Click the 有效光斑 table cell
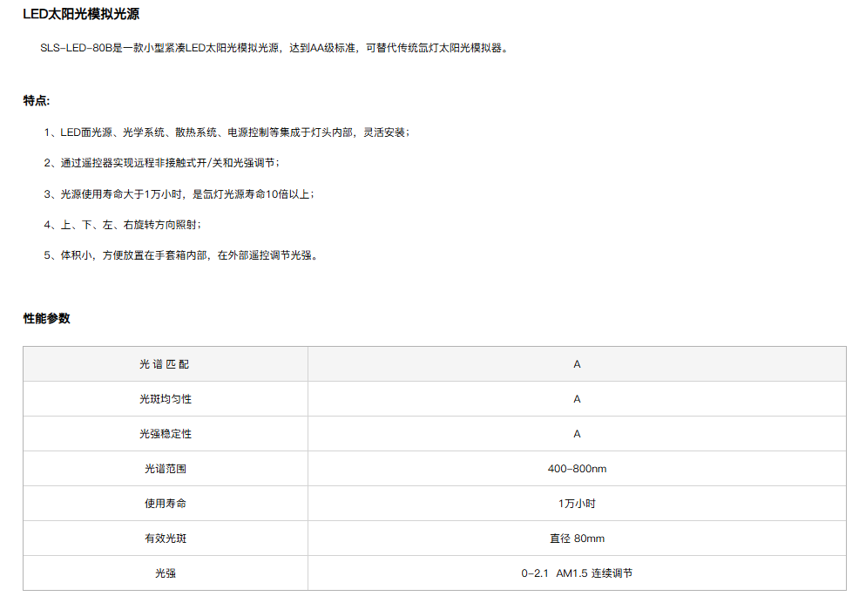 click(166, 539)
